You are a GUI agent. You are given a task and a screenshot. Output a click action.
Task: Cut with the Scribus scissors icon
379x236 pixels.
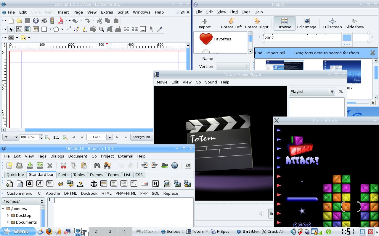point(99,21)
